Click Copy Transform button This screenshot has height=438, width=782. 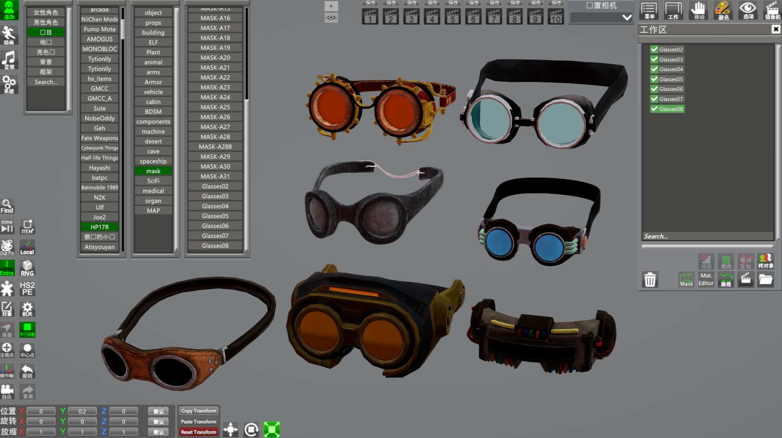(199, 411)
